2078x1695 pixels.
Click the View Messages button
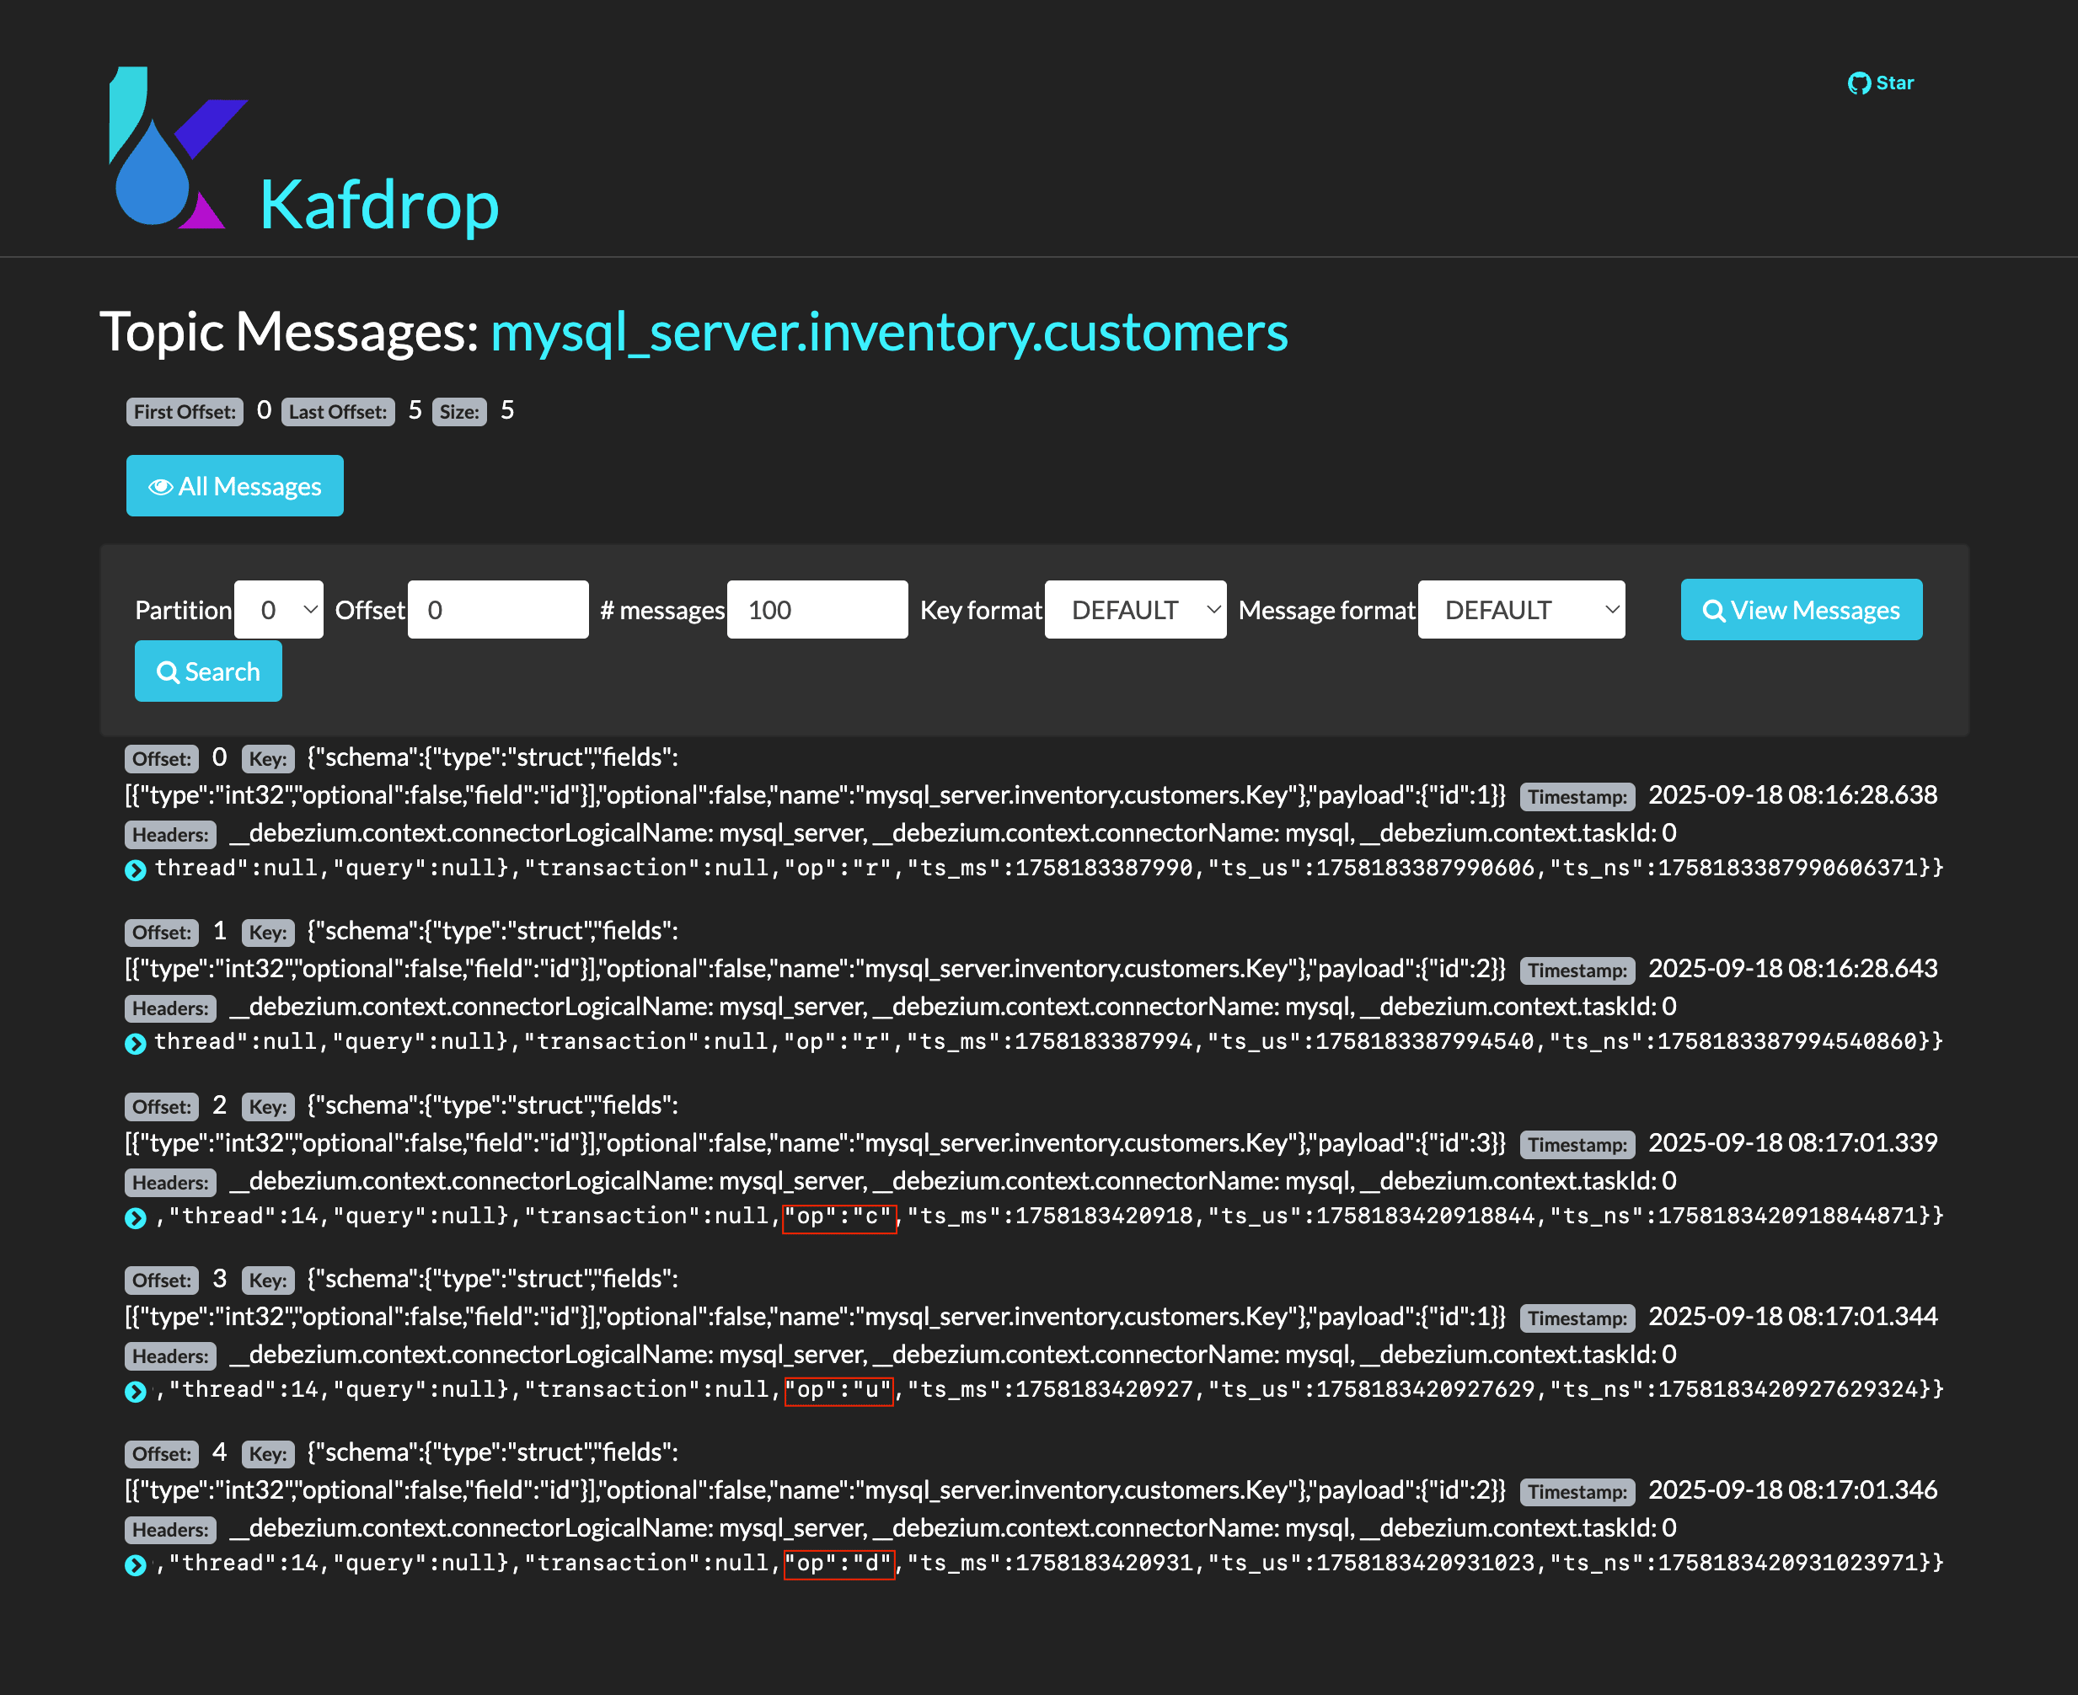tap(1801, 610)
